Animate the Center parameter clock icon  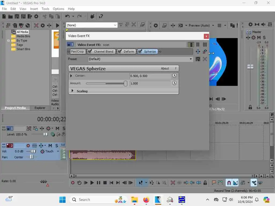[174, 75]
